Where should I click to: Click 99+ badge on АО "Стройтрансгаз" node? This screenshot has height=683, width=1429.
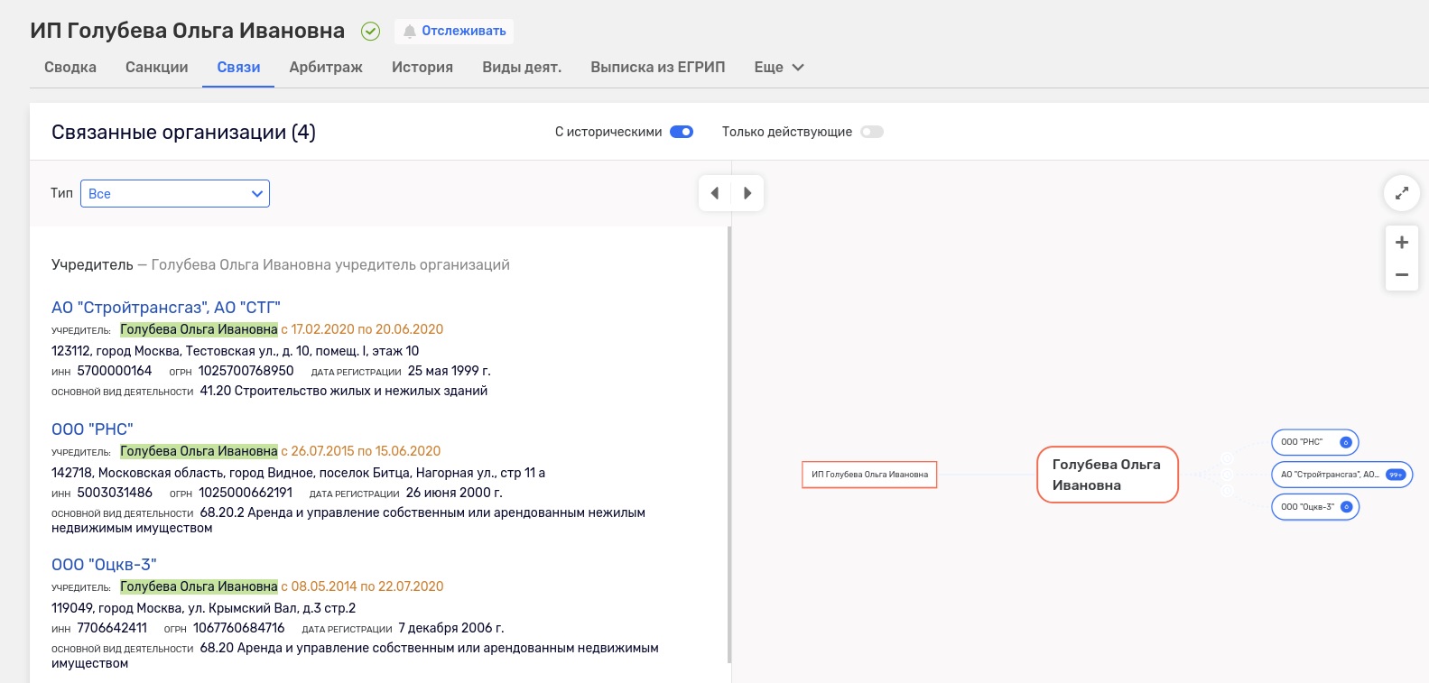(1396, 475)
